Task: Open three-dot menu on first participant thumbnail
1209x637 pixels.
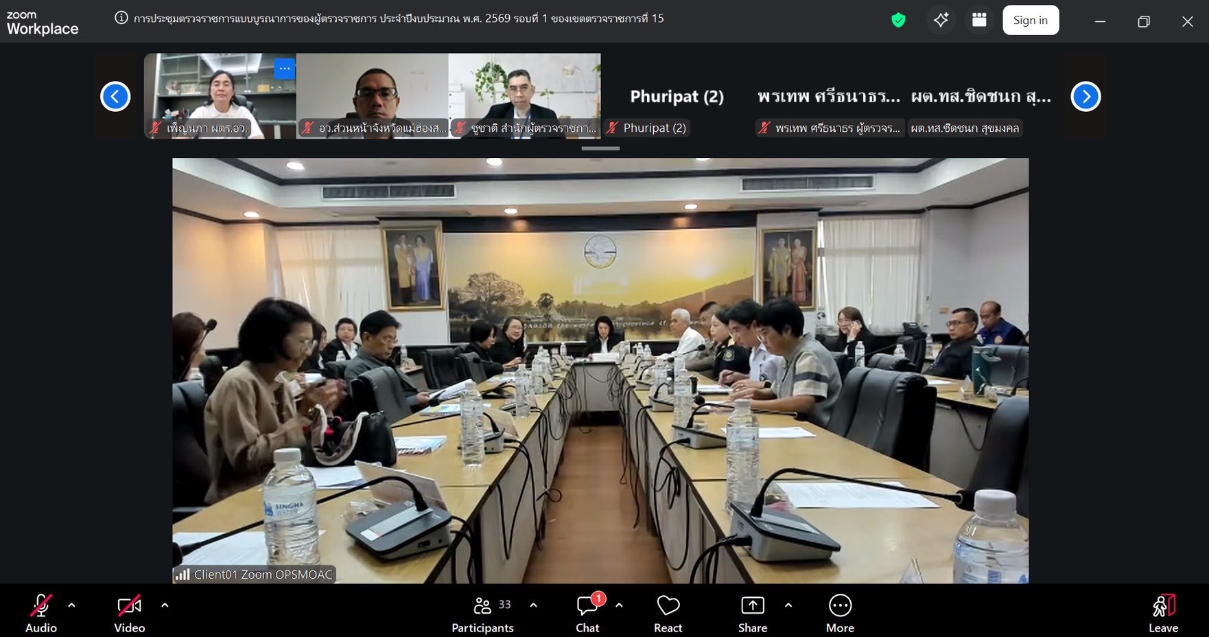Action: click(x=284, y=69)
